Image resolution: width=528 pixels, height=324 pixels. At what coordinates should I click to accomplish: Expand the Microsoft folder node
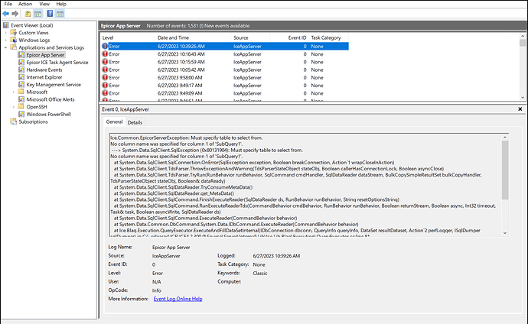(12, 92)
